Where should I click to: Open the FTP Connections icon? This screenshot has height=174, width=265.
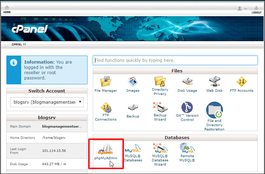pos(106,107)
